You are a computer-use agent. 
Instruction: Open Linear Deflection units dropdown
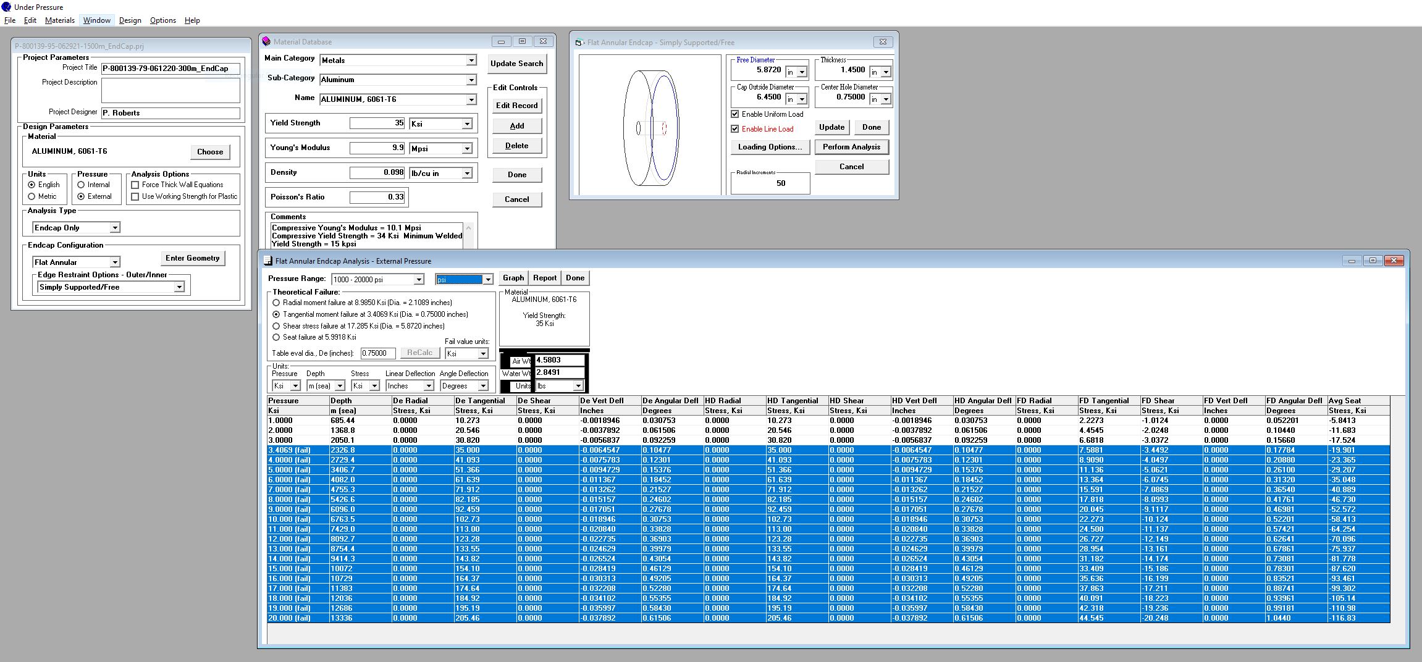pyautogui.click(x=429, y=386)
